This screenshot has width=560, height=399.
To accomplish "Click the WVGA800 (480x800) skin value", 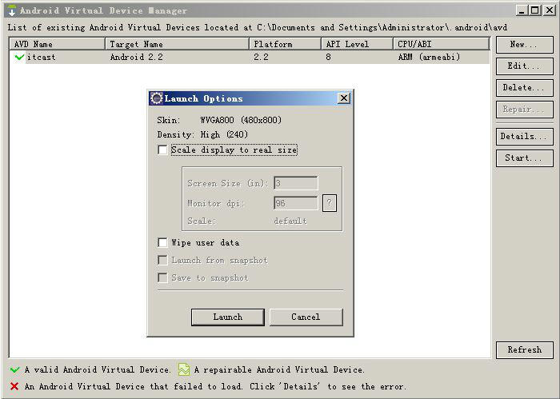I will 241,120.
